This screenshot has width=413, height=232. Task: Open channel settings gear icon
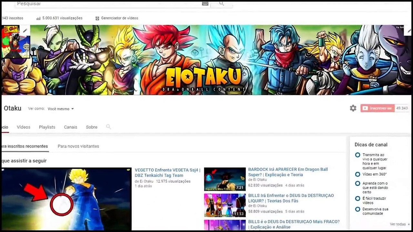point(353,108)
